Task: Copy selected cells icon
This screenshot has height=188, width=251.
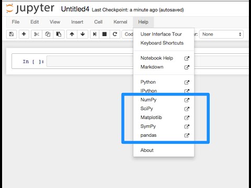Action: pos(48,34)
